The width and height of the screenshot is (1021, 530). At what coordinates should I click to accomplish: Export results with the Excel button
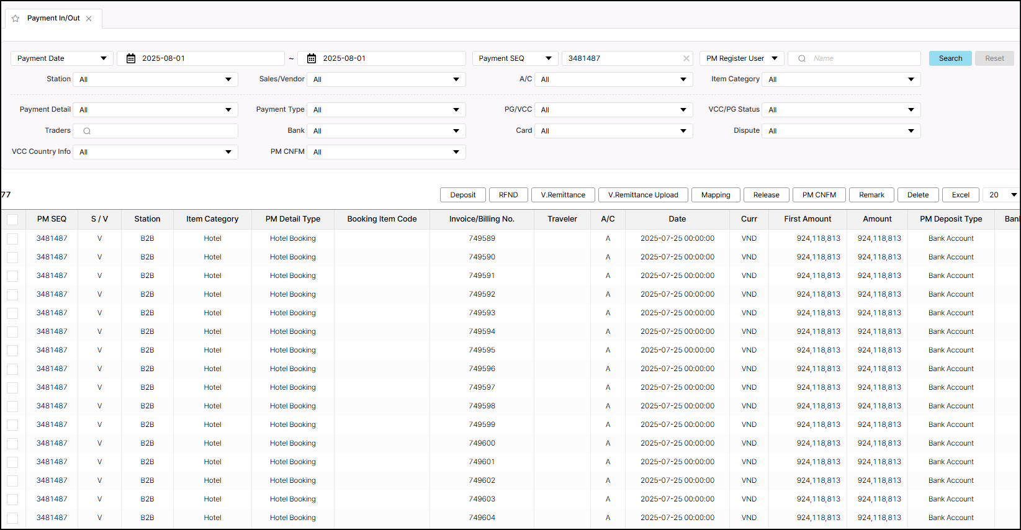pyautogui.click(x=960, y=195)
